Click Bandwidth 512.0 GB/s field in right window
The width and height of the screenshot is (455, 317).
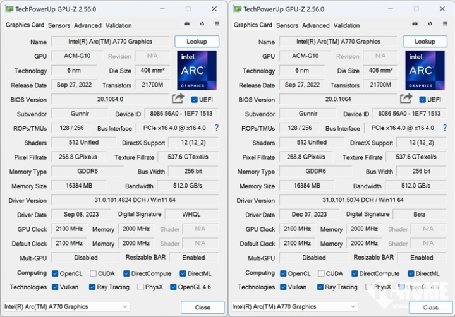(416, 186)
